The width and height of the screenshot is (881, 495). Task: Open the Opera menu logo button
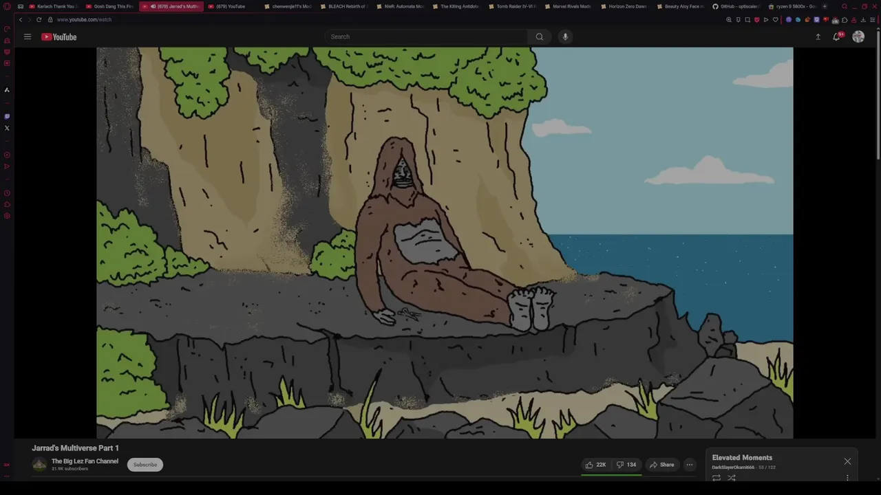7,6
